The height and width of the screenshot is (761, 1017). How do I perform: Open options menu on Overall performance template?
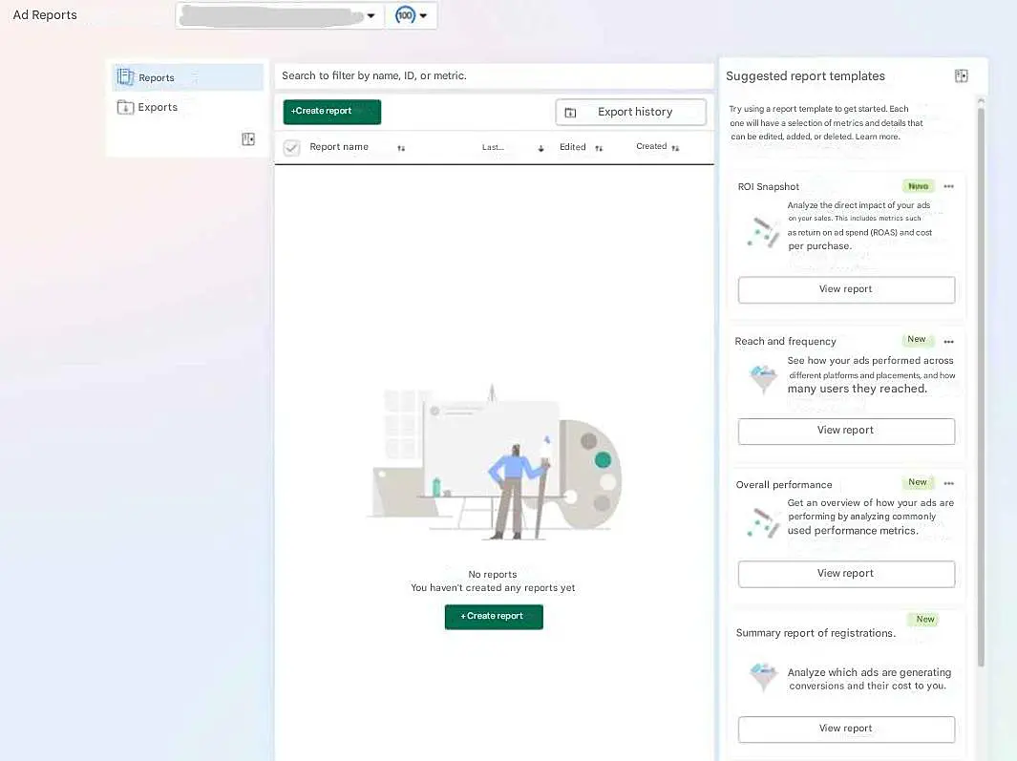click(x=948, y=483)
